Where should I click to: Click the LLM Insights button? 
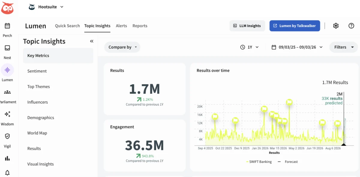click(247, 26)
